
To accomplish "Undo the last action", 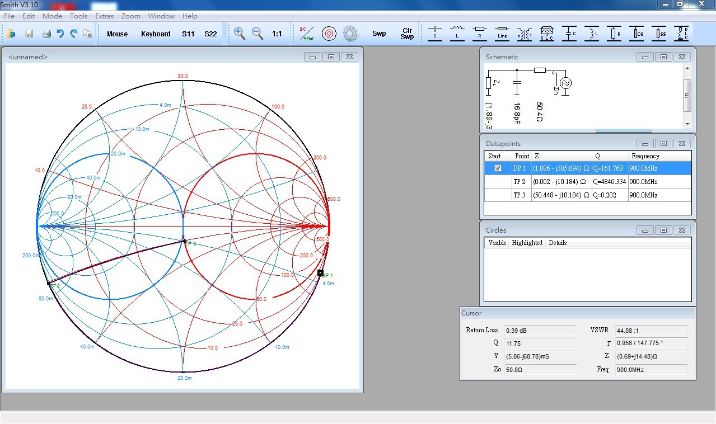I will (60, 34).
